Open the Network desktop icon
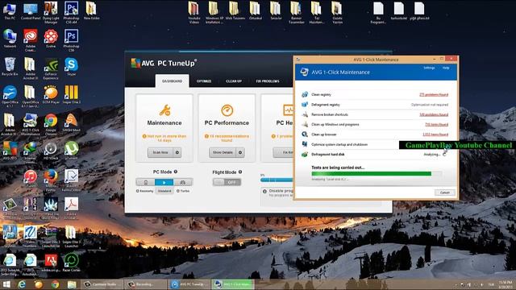The height and width of the screenshot is (290, 516). [x=10, y=39]
